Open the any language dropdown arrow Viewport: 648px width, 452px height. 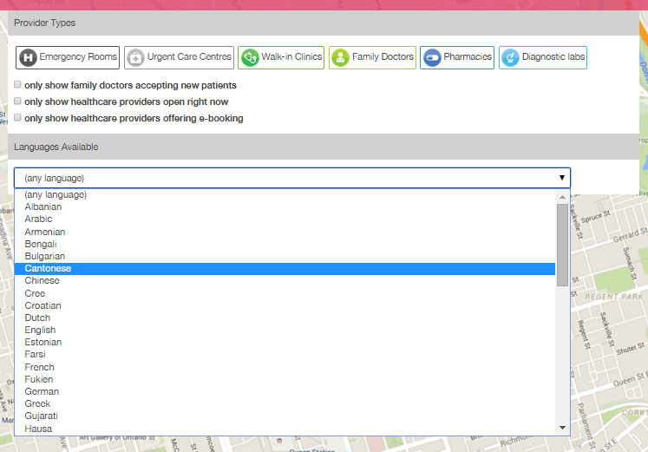click(561, 178)
